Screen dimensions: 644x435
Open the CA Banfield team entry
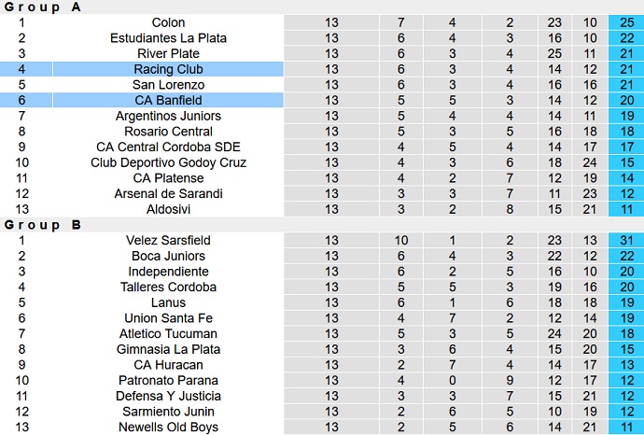168,100
